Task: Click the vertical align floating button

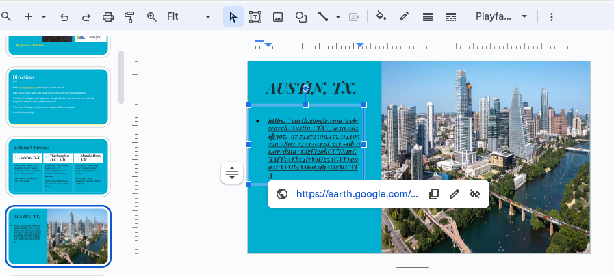Action: click(232, 173)
